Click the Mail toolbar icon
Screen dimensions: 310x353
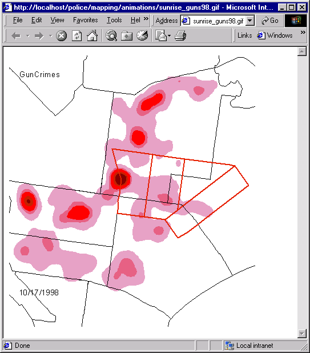point(162,35)
